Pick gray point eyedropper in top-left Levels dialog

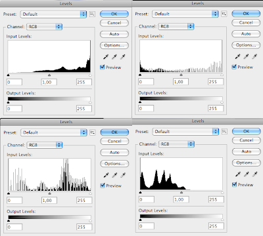pyautogui.click(x=114, y=57)
